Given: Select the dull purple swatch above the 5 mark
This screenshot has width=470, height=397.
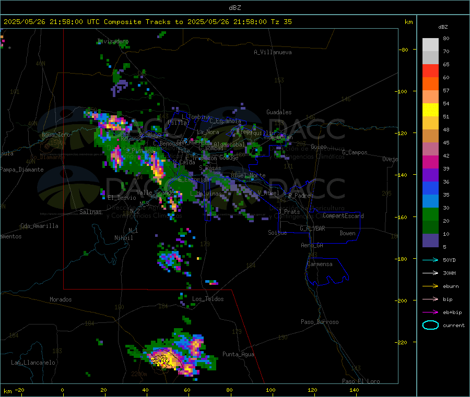Looking at the screenshot, I should pyautogui.click(x=430, y=240).
